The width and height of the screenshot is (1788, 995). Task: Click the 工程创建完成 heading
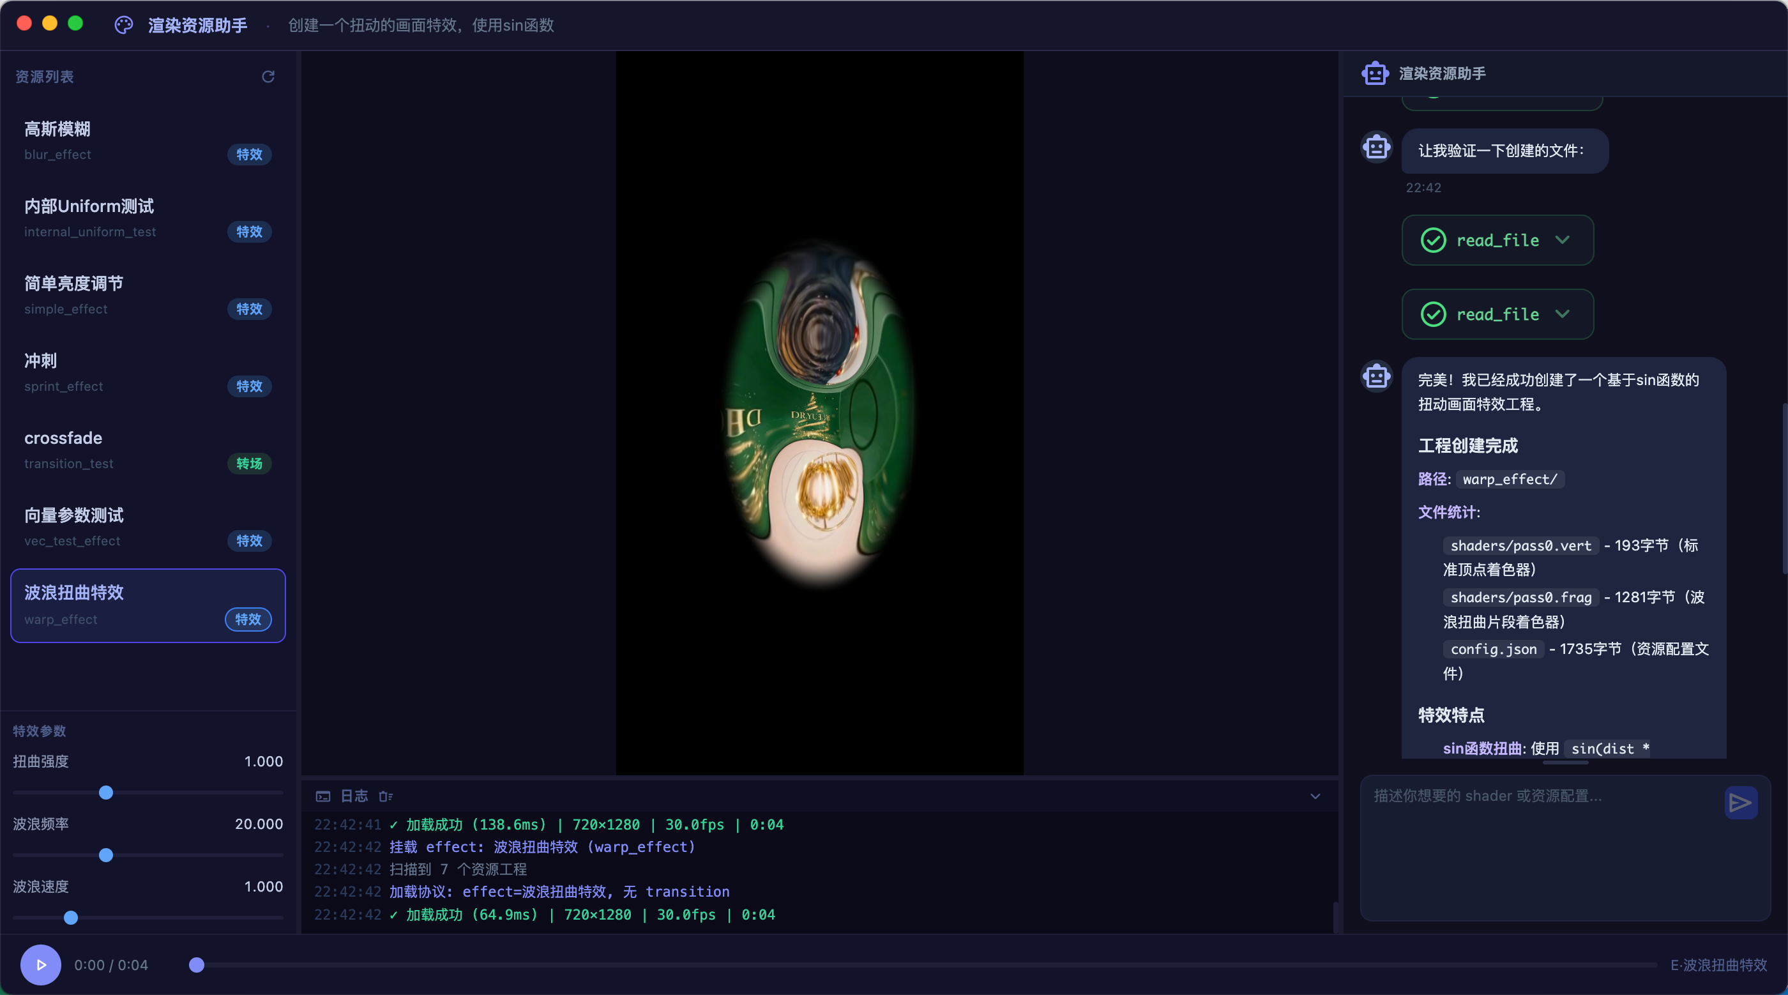(x=1467, y=445)
